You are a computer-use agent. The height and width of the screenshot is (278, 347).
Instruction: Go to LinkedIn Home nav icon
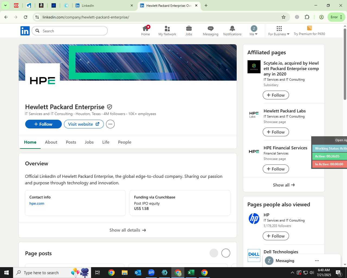tap(146, 31)
